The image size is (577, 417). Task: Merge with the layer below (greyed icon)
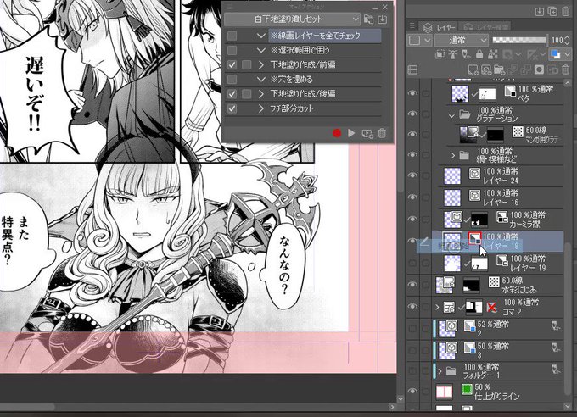tap(526, 69)
